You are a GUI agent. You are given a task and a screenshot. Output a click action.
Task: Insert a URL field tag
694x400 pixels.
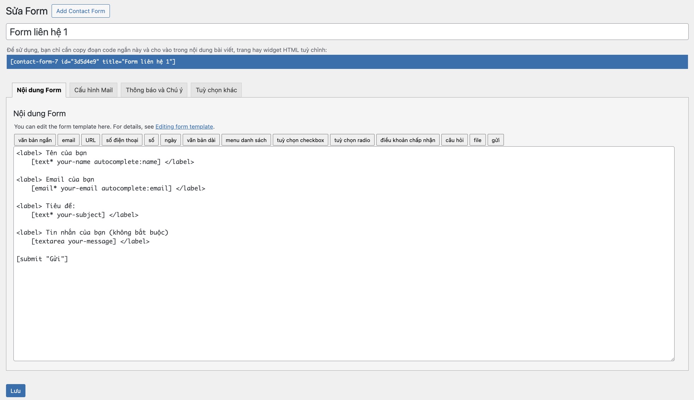click(90, 140)
